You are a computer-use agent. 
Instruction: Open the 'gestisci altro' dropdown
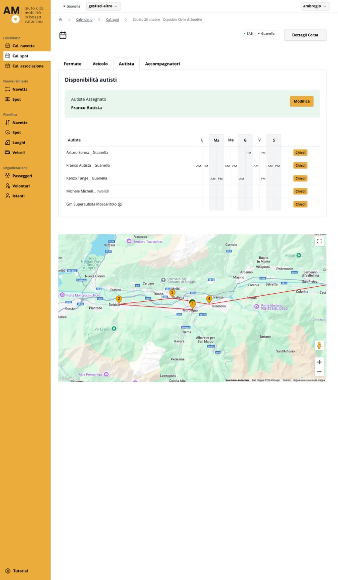[x=103, y=6]
